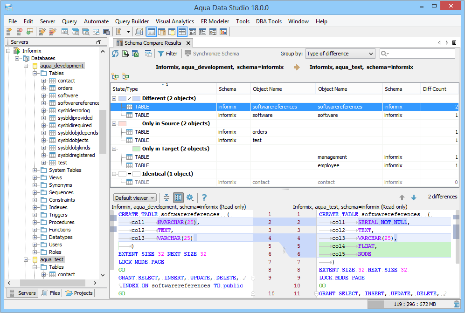Image resolution: width=465 pixels, height=313 pixels.
Task: Collapse the aqua_development database node
Action: [26, 66]
